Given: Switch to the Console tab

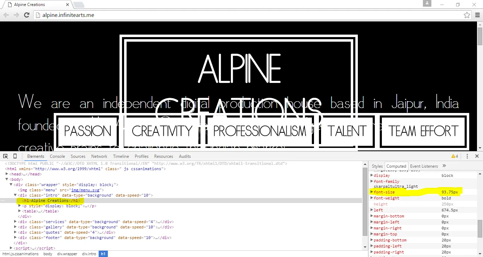Looking at the screenshot, I should click(x=57, y=156).
